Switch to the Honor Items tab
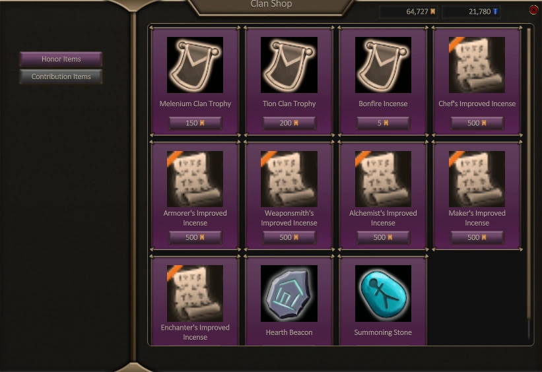This screenshot has width=542, height=372. 61,59
